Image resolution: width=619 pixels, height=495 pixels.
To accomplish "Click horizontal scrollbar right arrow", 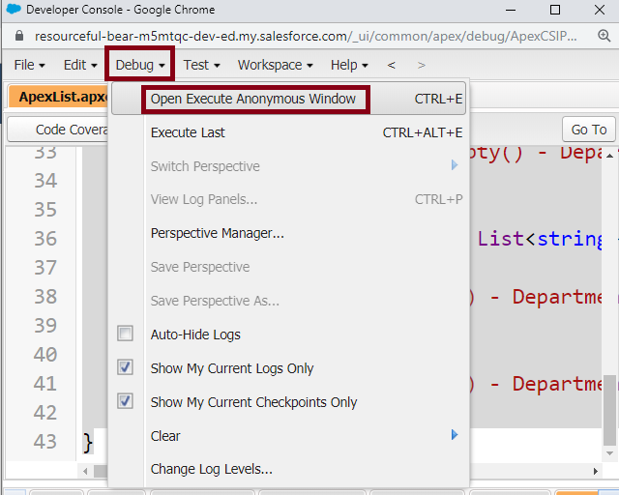I will tap(596, 471).
